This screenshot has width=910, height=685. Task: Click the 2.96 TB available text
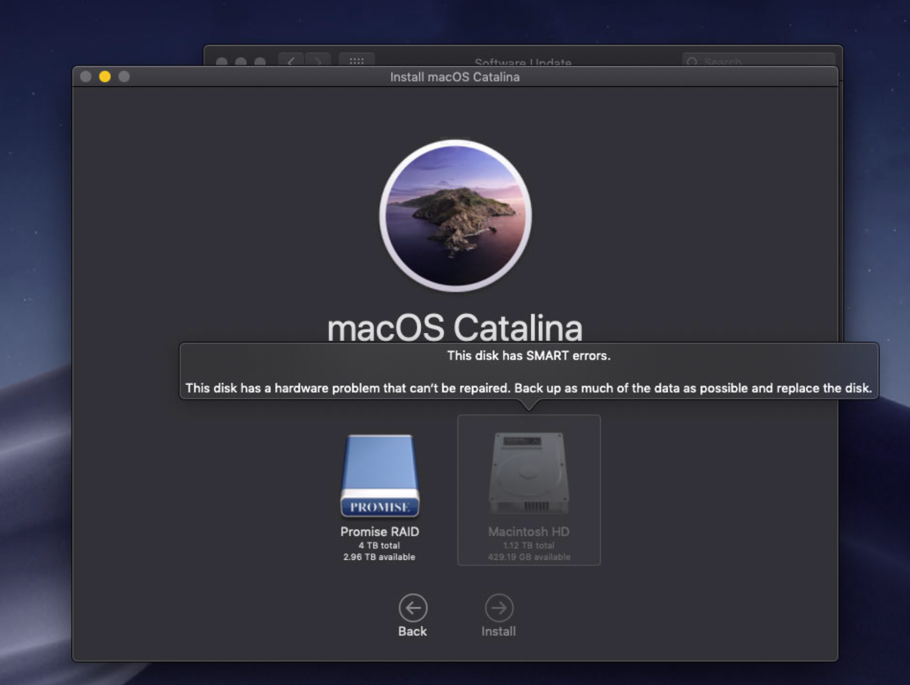tap(379, 557)
